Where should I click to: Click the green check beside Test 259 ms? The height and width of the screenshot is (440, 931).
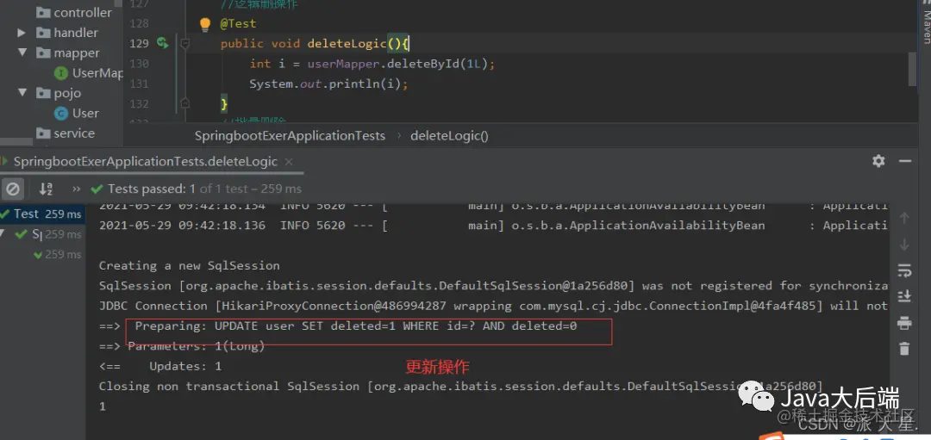pos(5,214)
